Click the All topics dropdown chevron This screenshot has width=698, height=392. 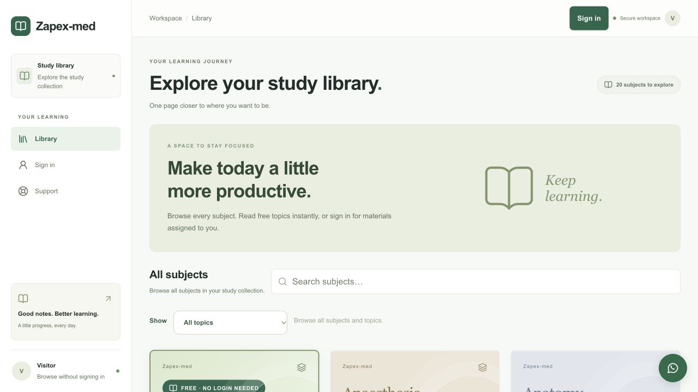point(283,323)
